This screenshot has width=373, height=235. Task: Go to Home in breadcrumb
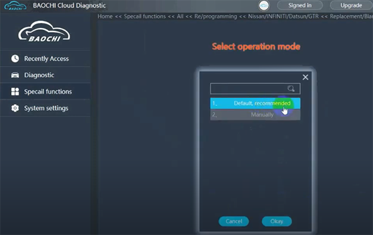[105, 16]
